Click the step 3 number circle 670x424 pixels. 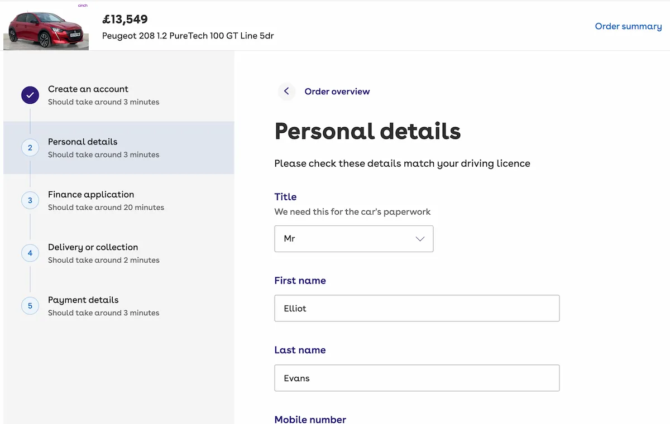[x=30, y=200]
